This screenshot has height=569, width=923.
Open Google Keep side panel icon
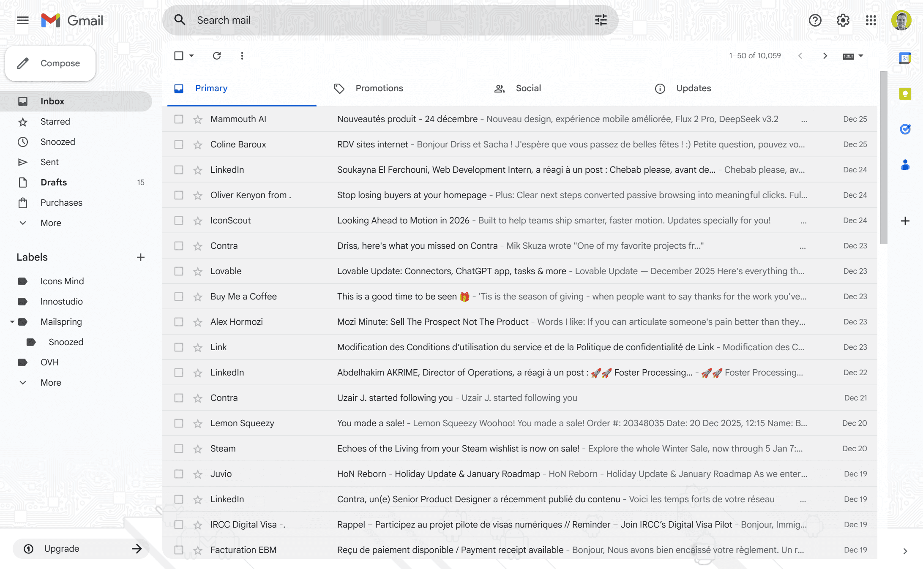(905, 94)
